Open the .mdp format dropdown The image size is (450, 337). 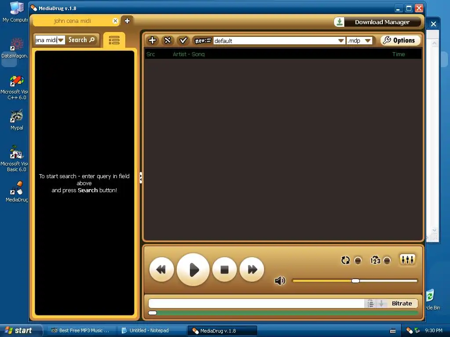coord(368,41)
